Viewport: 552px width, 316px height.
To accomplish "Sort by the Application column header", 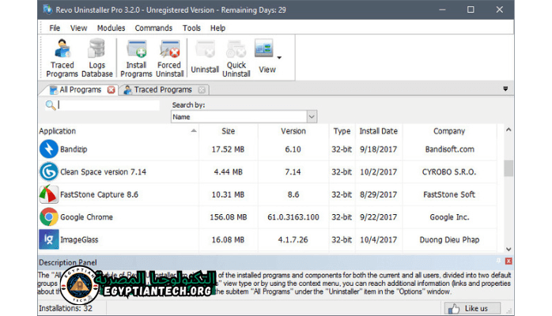I will pyautogui.click(x=118, y=131).
